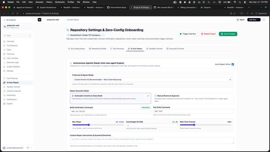Click the Cost Budget input field
This screenshot has width=270, height=152.
coord(152,125)
